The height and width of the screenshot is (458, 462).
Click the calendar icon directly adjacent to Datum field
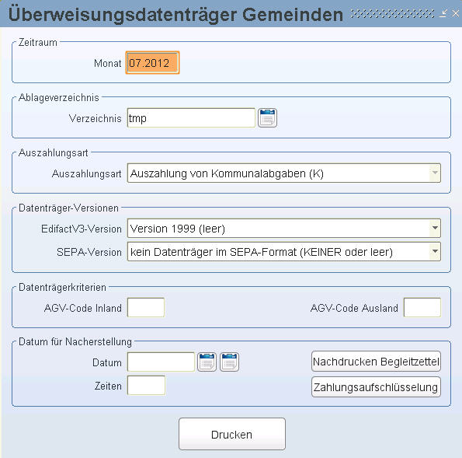[207, 362]
